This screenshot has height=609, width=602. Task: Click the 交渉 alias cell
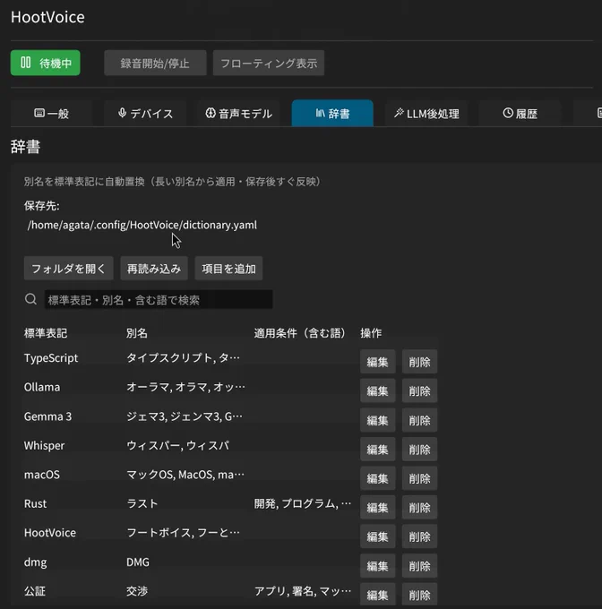[x=137, y=591]
